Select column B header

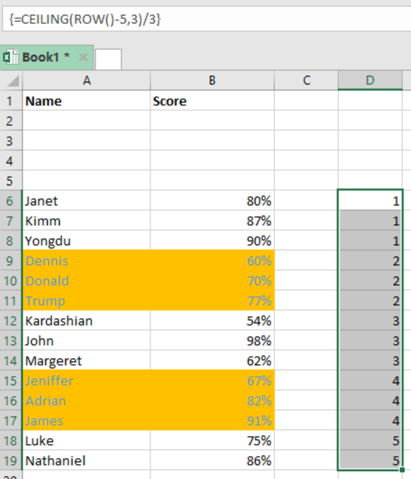pos(212,81)
